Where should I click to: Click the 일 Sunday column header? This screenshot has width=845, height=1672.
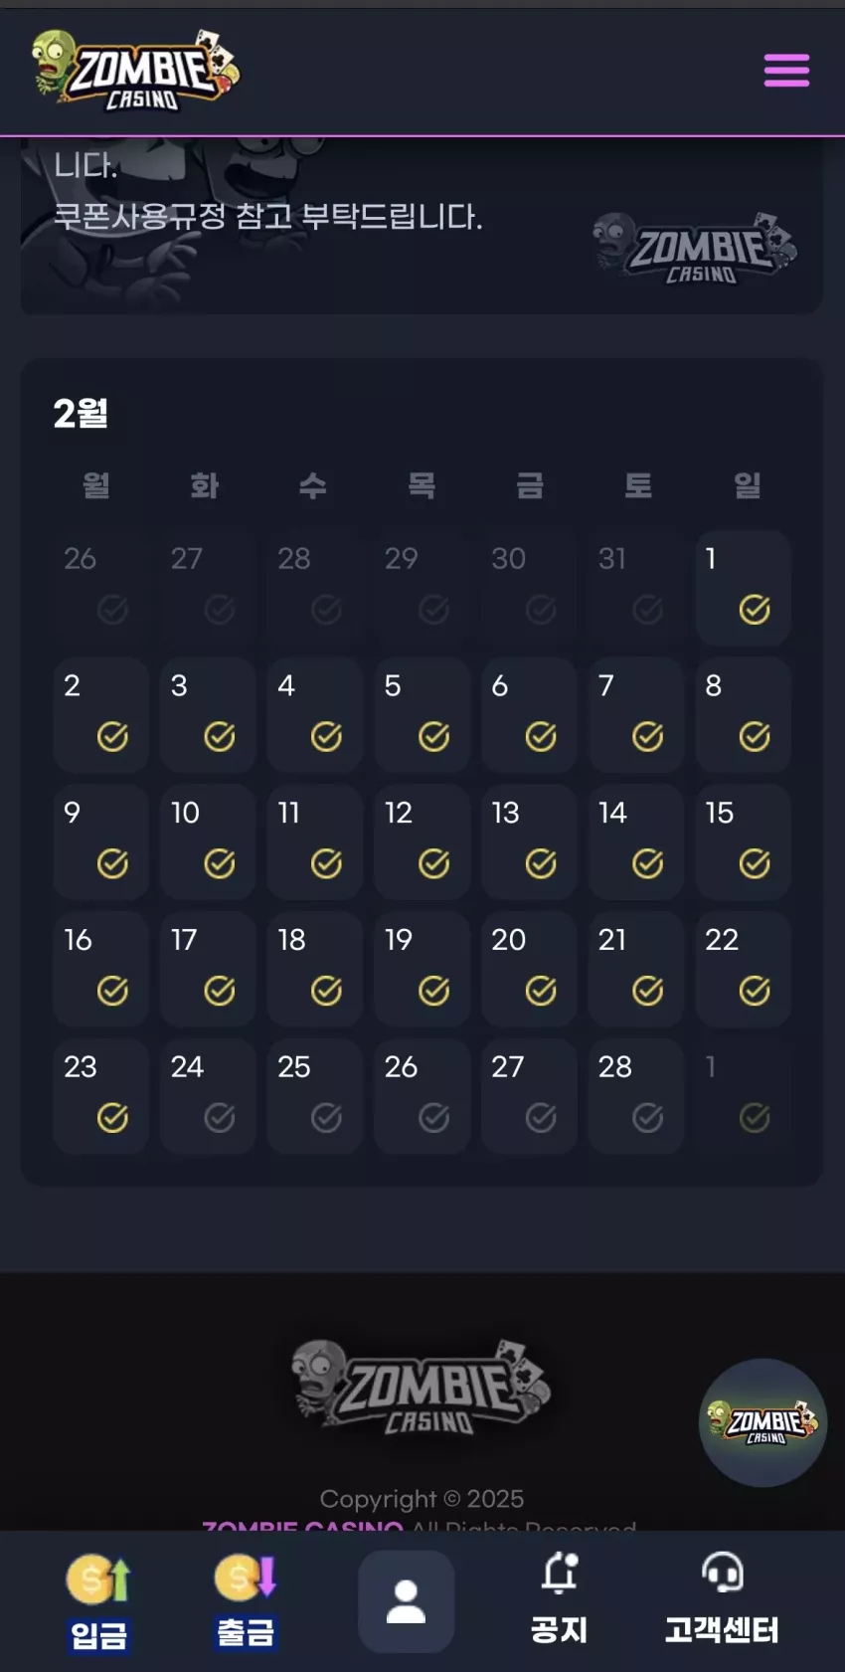coord(747,485)
